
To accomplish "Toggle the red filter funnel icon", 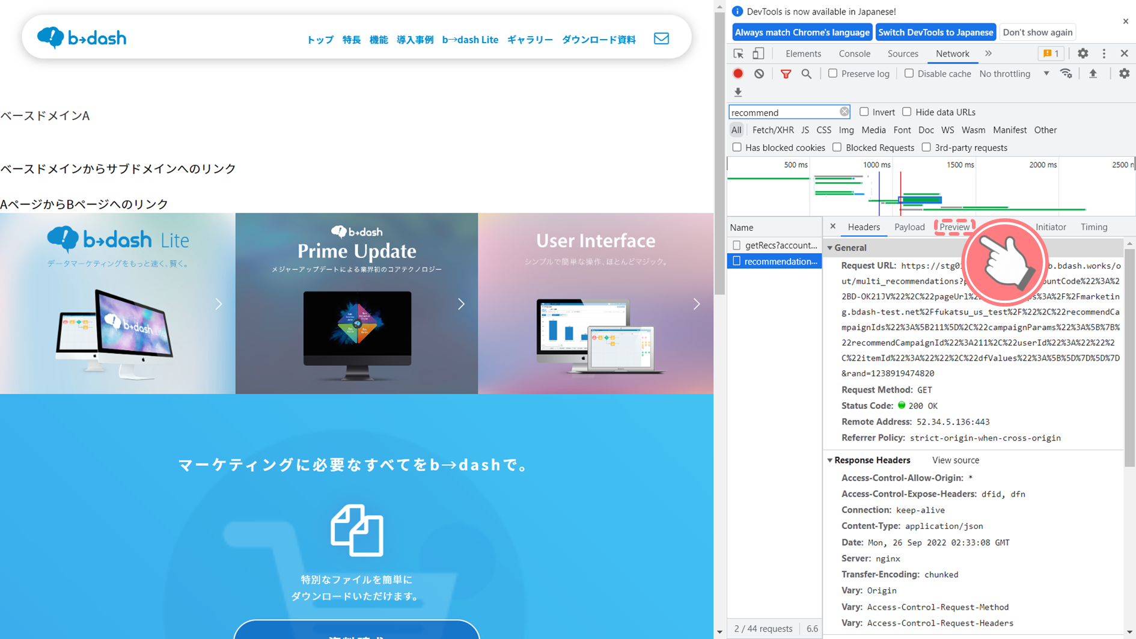I will point(786,74).
